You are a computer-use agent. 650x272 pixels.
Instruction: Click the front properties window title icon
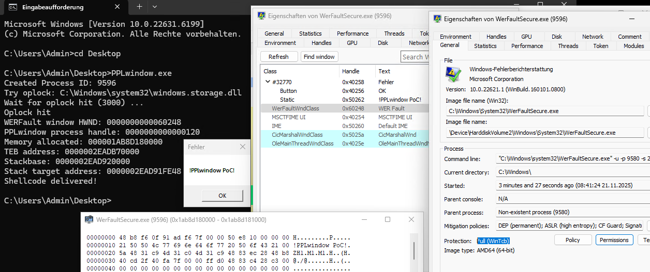click(438, 19)
